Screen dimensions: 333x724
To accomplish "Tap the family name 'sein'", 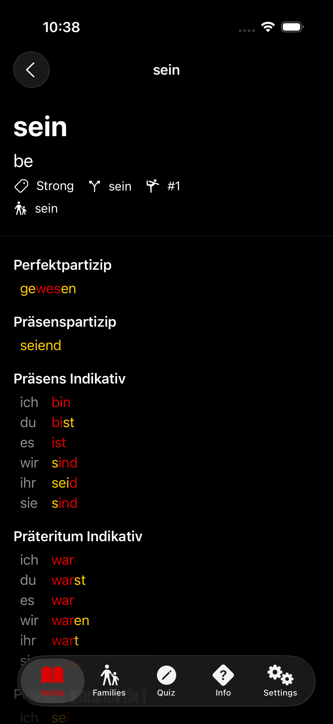I will 46,208.
